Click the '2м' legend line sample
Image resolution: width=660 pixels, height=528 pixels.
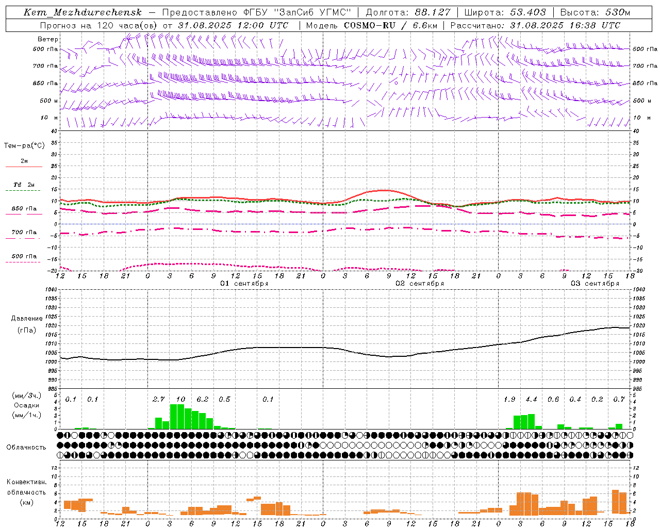24,167
